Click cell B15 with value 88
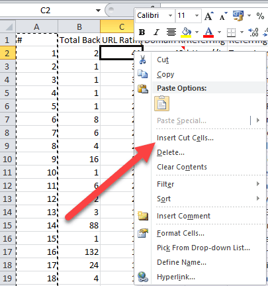This screenshot has height=286, width=268. pos(79,225)
